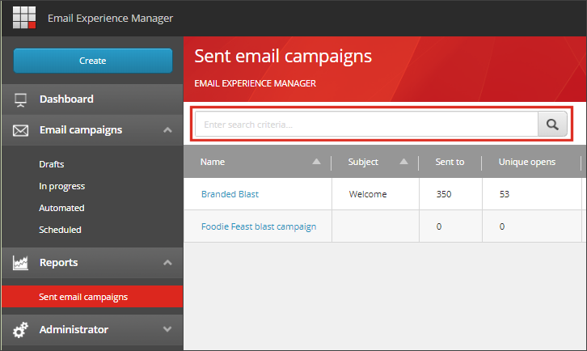
Task: Open the Branded Blast campaign link
Action: 230,194
